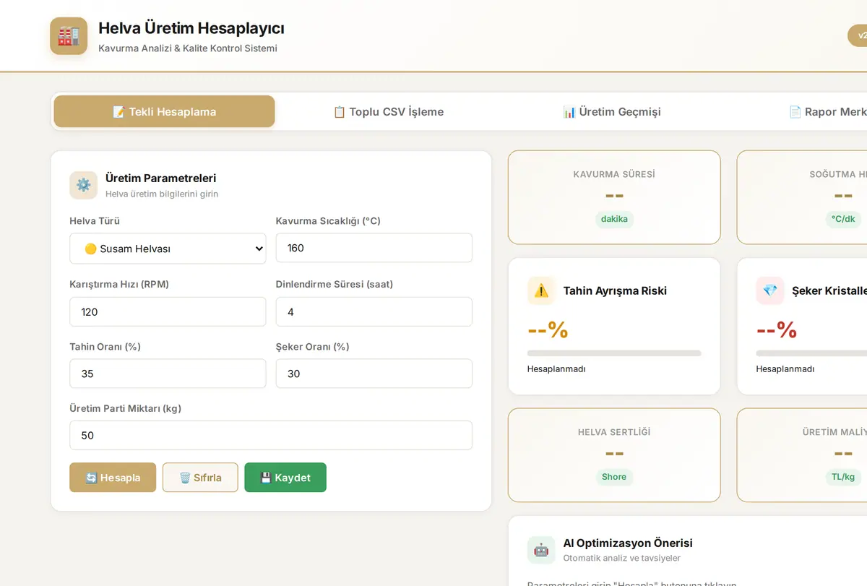Screen dimensions: 867x586
Task: Click the factory logo icon in header
Action: click(x=69, y=36)
